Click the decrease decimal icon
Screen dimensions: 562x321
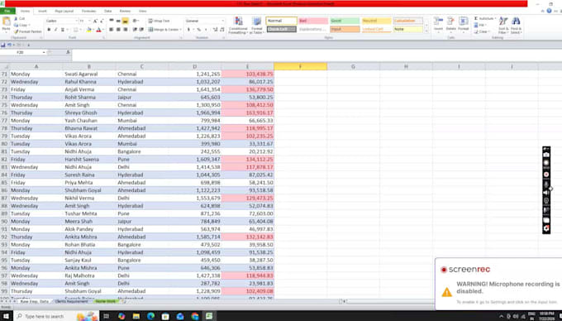coord(221,30)
